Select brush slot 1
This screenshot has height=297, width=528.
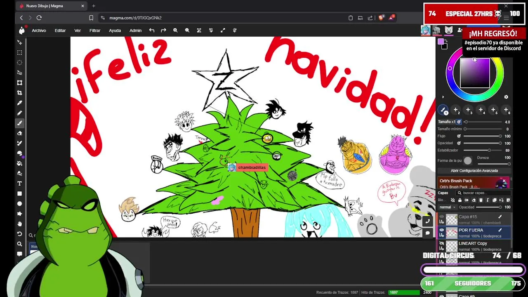pyautogui.click(x=443, y=110)
